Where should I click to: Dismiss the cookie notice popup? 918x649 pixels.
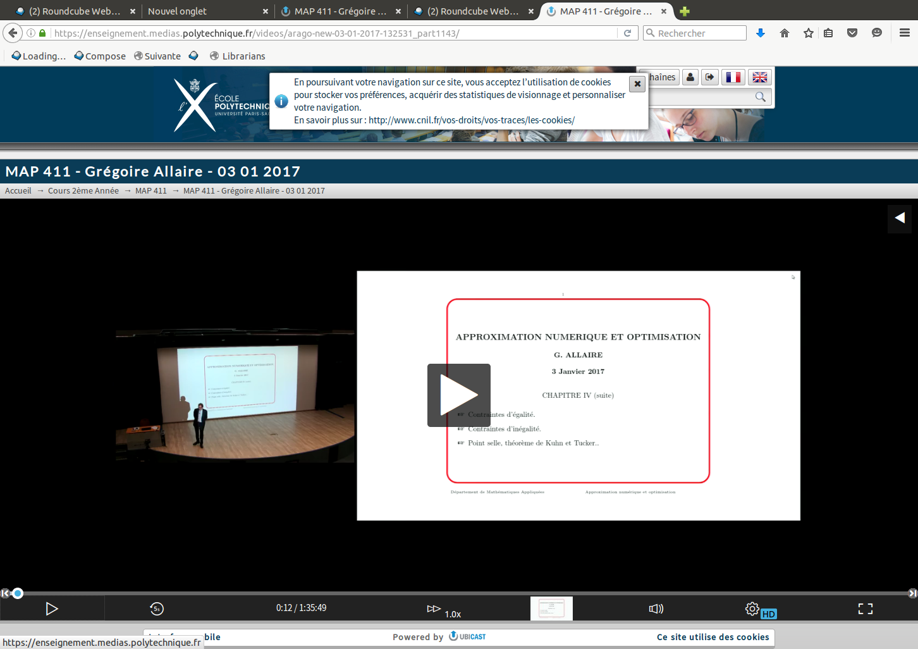[637, 83]
